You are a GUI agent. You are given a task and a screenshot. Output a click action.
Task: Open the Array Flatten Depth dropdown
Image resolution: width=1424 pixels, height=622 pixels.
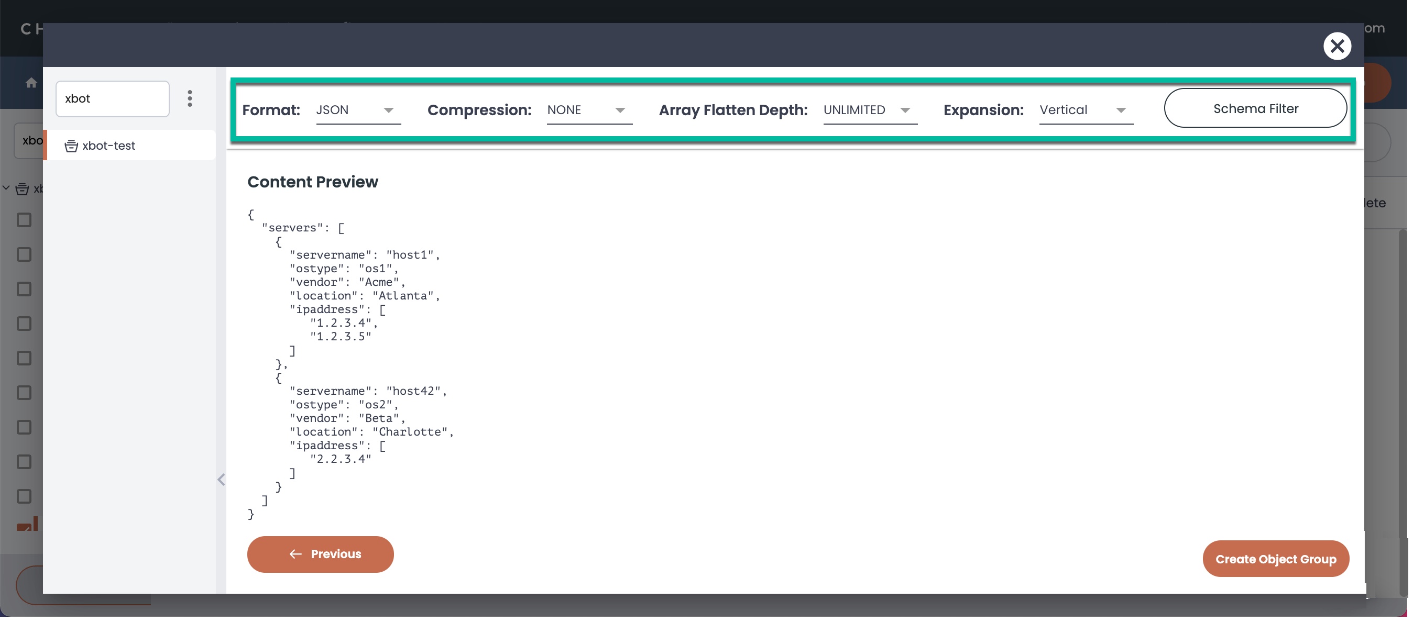coord(870,110)
